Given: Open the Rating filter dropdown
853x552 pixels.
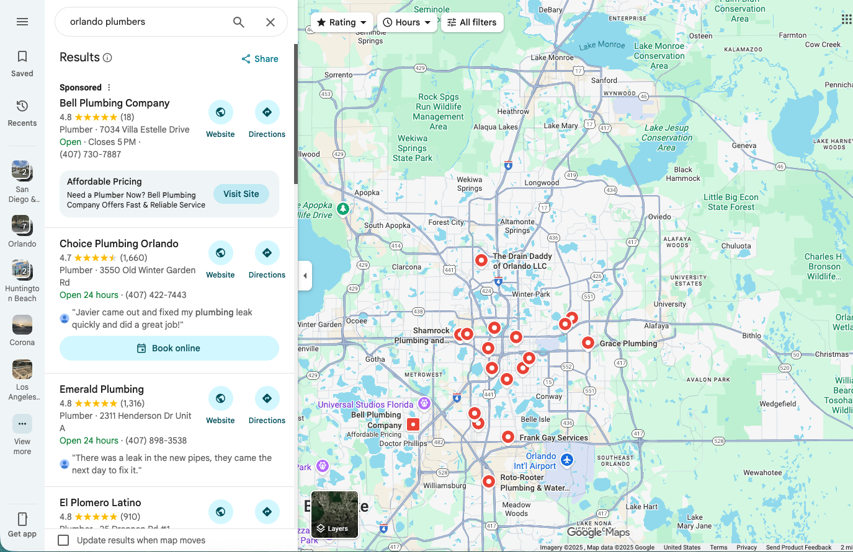Looking at the screenshot, I should (342, 22).
